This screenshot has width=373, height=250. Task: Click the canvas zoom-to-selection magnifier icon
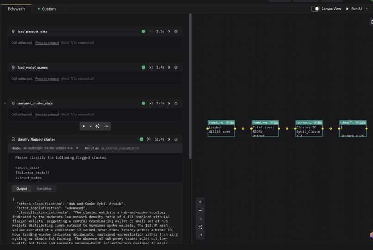pos(200,219)
